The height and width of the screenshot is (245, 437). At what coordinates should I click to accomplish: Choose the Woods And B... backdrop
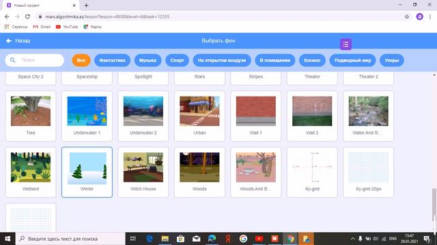tap(256, 172)
